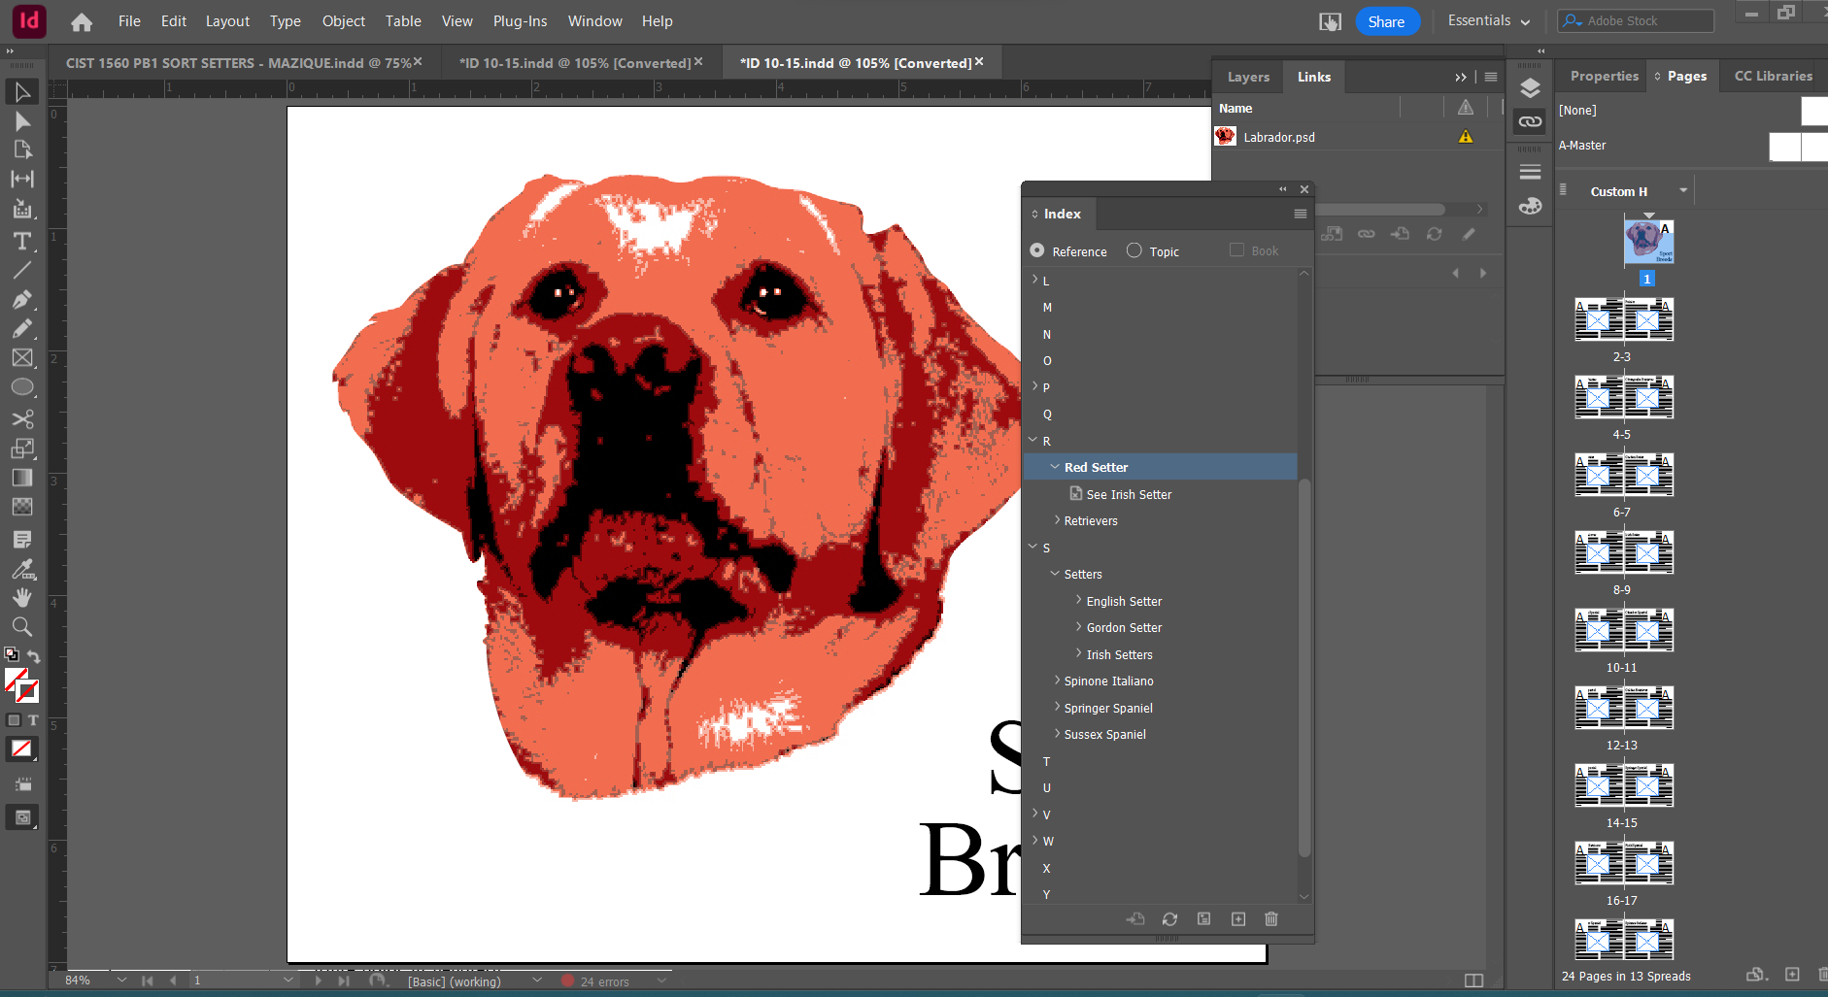Screen dimensions: 1828x997
Task: Open the Essentials workspace dropdown
Action: [1488, 21]
